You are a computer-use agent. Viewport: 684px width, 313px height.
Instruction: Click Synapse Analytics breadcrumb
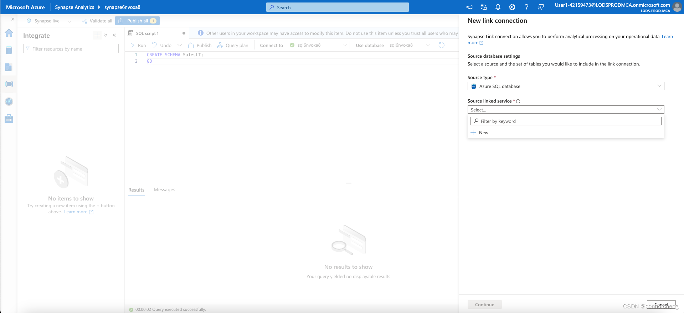(74, 7)
